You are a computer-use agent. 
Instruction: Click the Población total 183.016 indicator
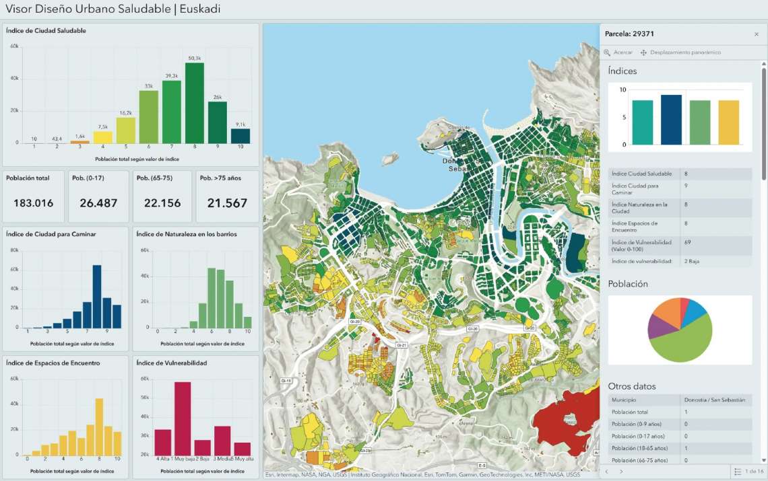[34, 196]
